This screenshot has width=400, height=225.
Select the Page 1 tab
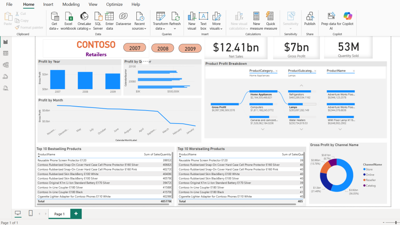tap(59, 214)
